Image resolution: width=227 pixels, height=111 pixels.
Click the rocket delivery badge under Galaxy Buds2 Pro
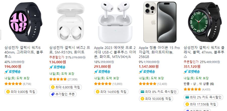coord(57,67)
